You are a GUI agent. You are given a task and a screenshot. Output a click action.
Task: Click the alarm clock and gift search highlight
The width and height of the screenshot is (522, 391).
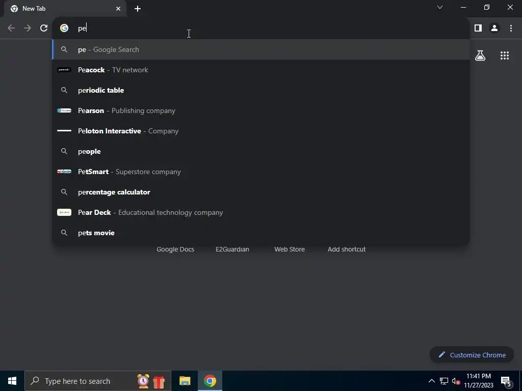point(151,381)
